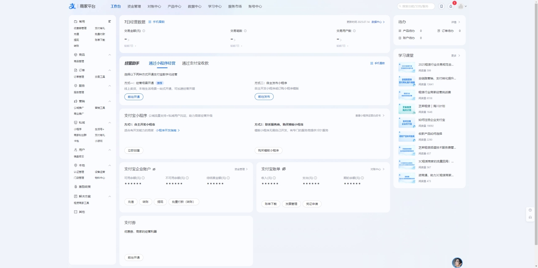Screen dimensions: 538x268
Task: Click the 本地 location pin icon
Action: [x=76, y=165]
